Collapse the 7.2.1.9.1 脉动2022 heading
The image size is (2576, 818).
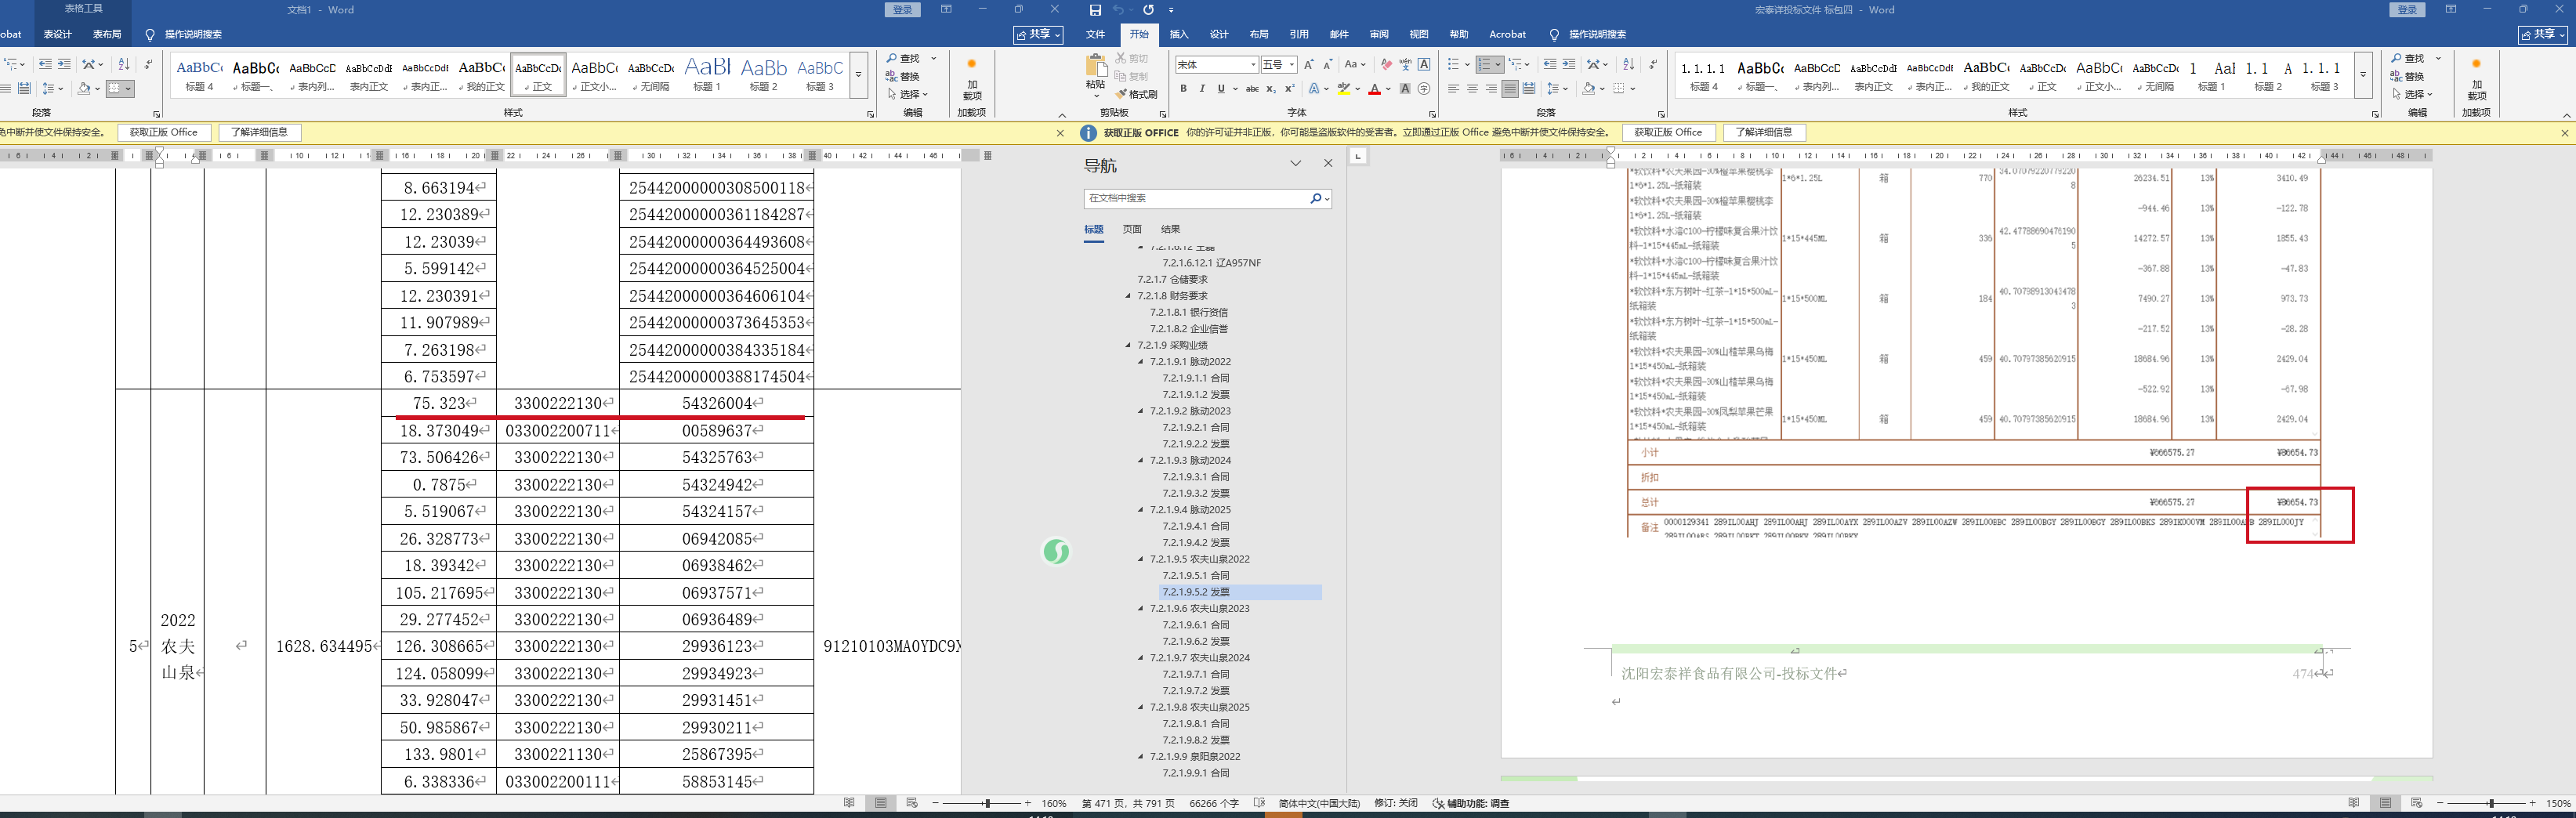(1141, 362)
